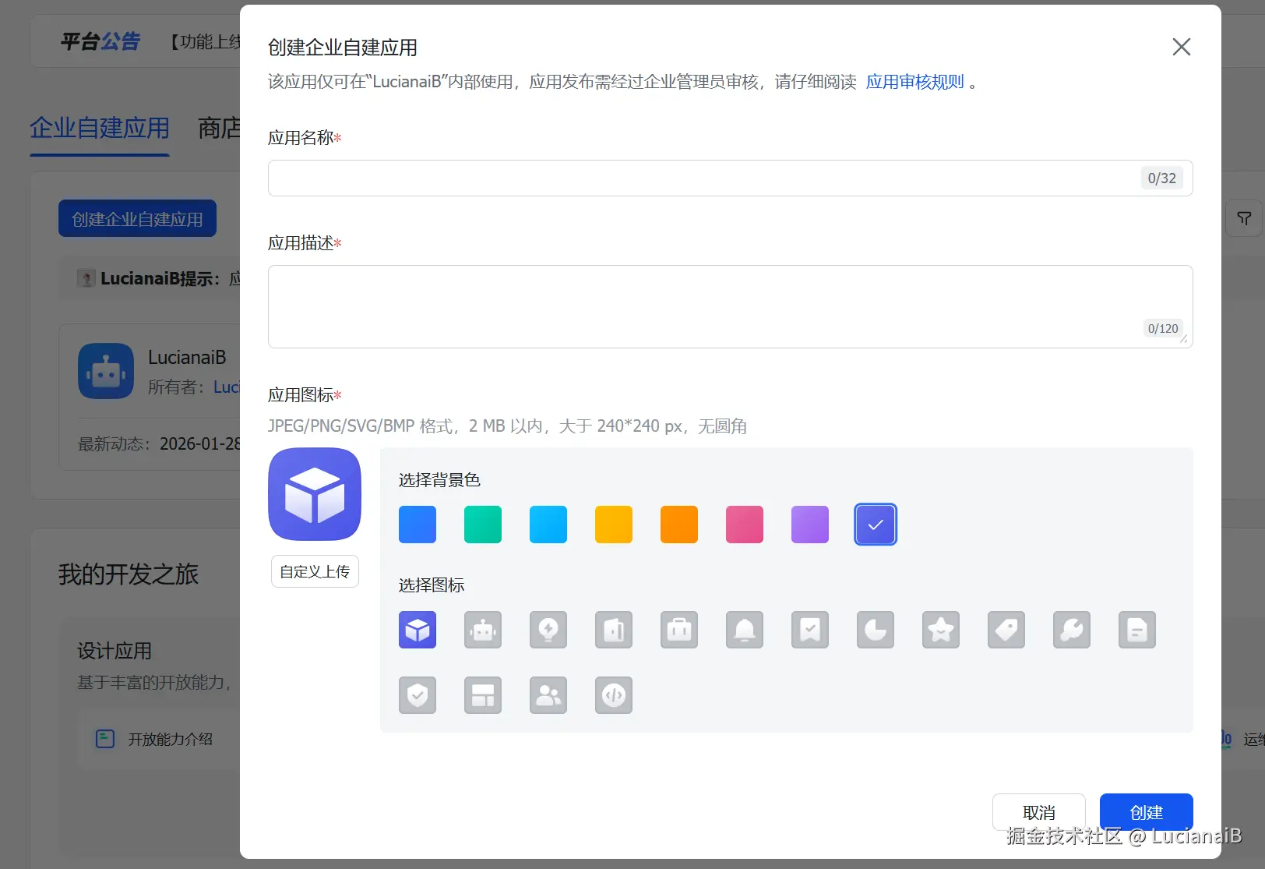This screenshot has width=1265, height=869.
Task: Pick the people group icon option
Action: tap(548, 695)
